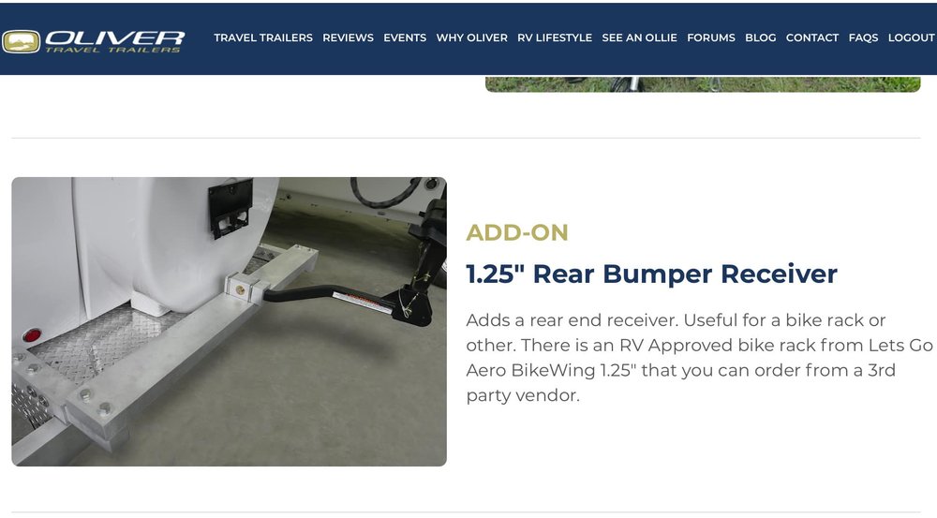The height and width of the screenshot is (518, 937).
Task: Click the ADD-ON label
Action: tap(517, 232)
